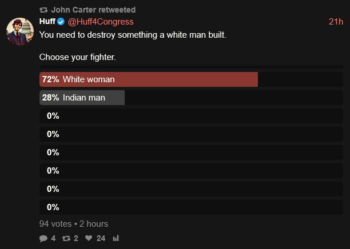Open the Huff display name link
This screenshot has width=350, height=249.
click(x=47, y=21)
